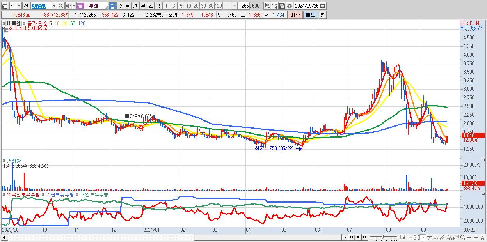This screenshot has width=487, height=242.
Task: Click the stock code input field 307870
Action: click(x=41, y=6)
